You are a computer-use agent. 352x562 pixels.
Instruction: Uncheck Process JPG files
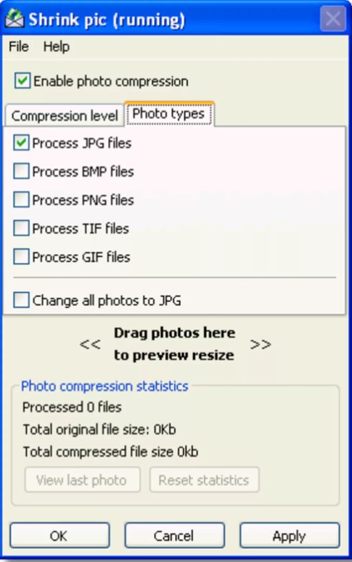21,142
